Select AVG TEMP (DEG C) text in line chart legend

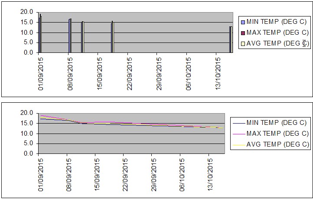coord(277,144)
